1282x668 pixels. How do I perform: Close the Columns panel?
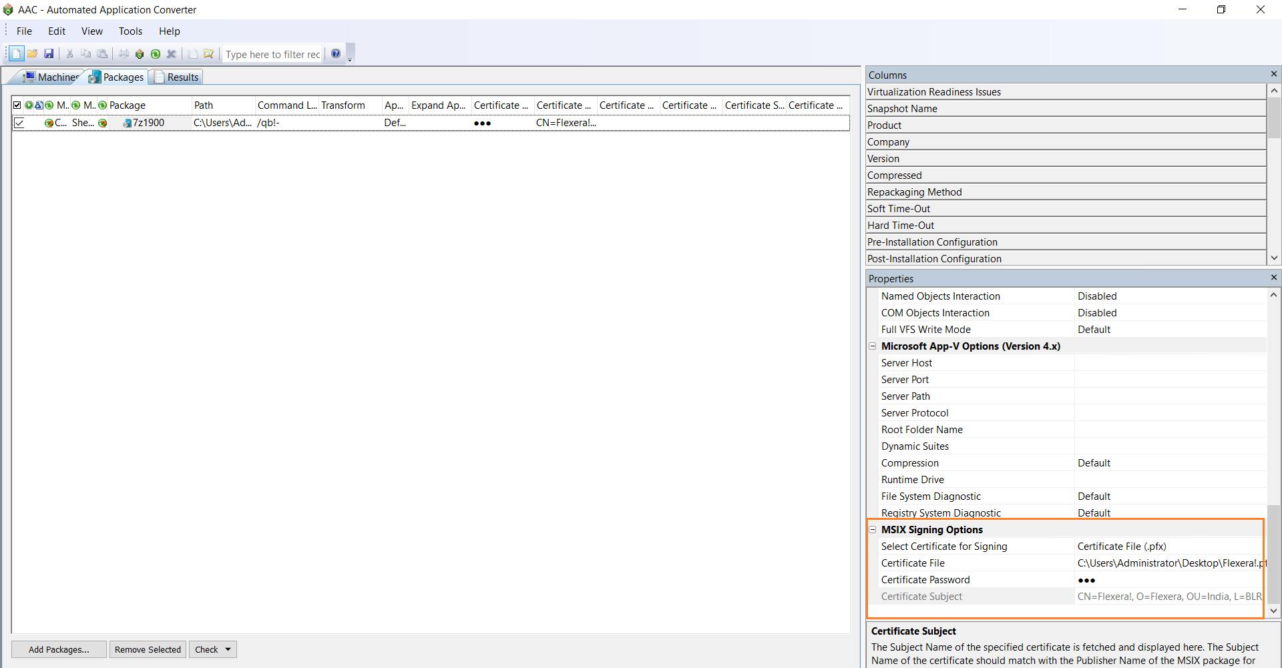[x=1273, y=74]
